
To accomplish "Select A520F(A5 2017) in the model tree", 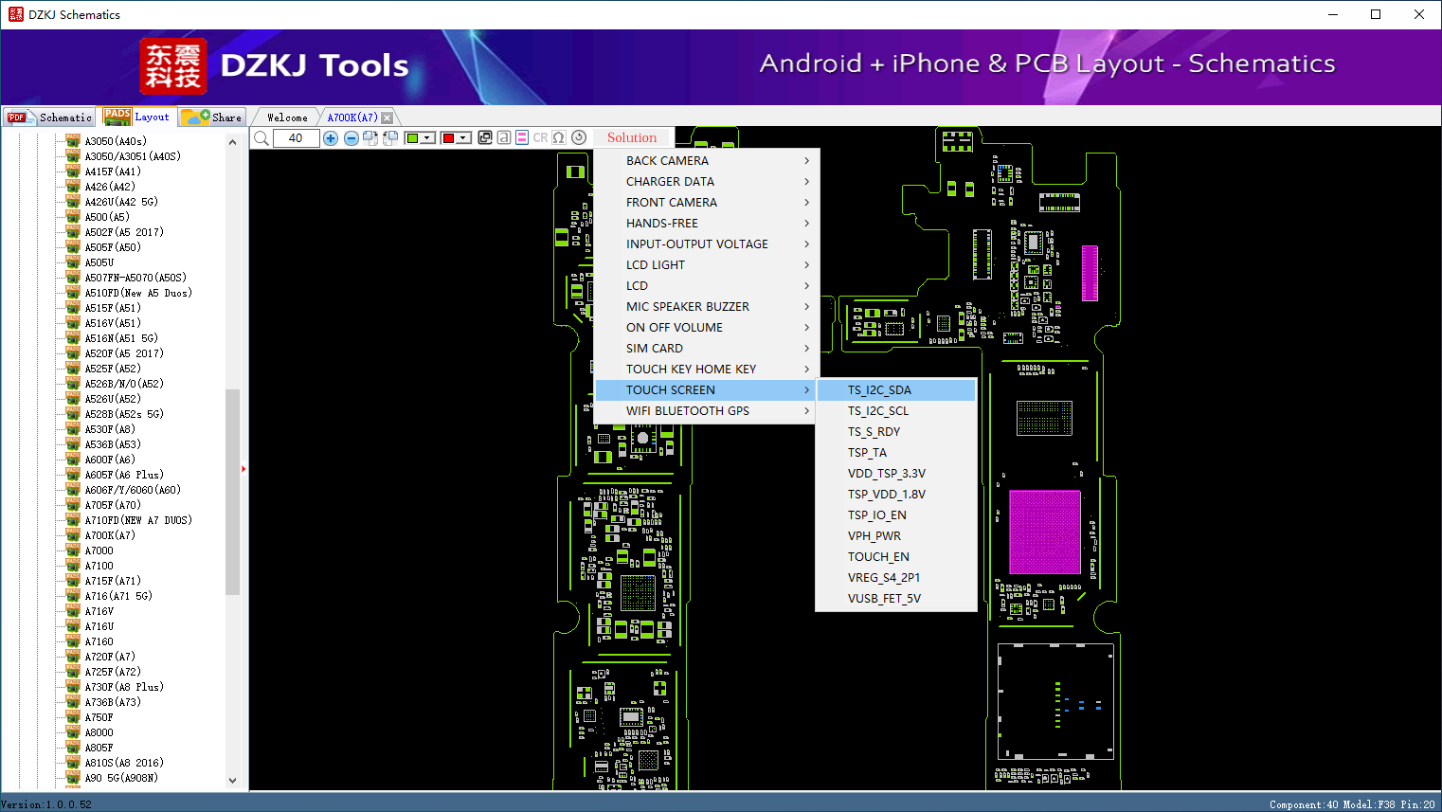I will point(124,353).
